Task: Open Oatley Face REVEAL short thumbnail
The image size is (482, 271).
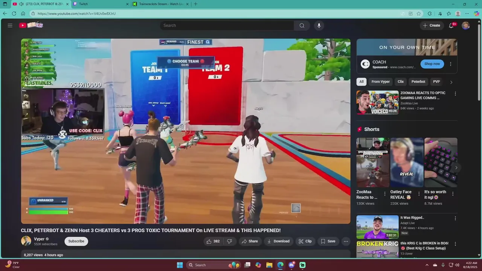Action: pos(407,163)
